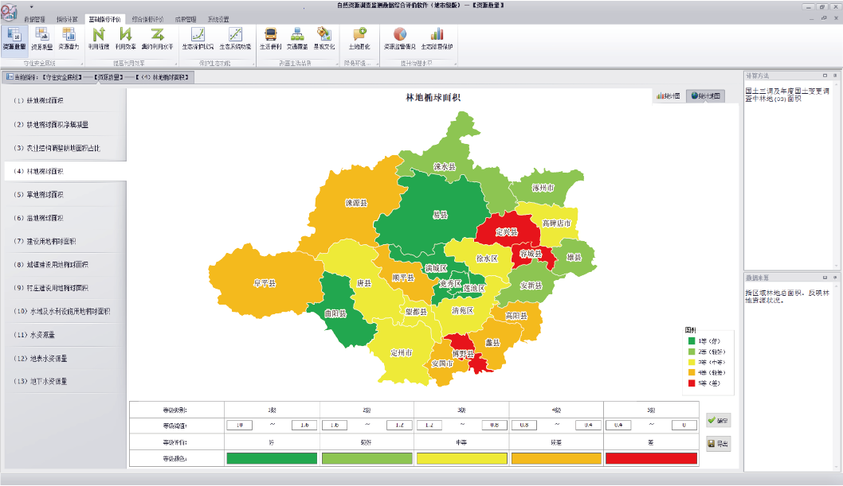This screenshot has height=486, width=843.
Task: Click the red level 5 color swatch
Action: coord(651,458)
